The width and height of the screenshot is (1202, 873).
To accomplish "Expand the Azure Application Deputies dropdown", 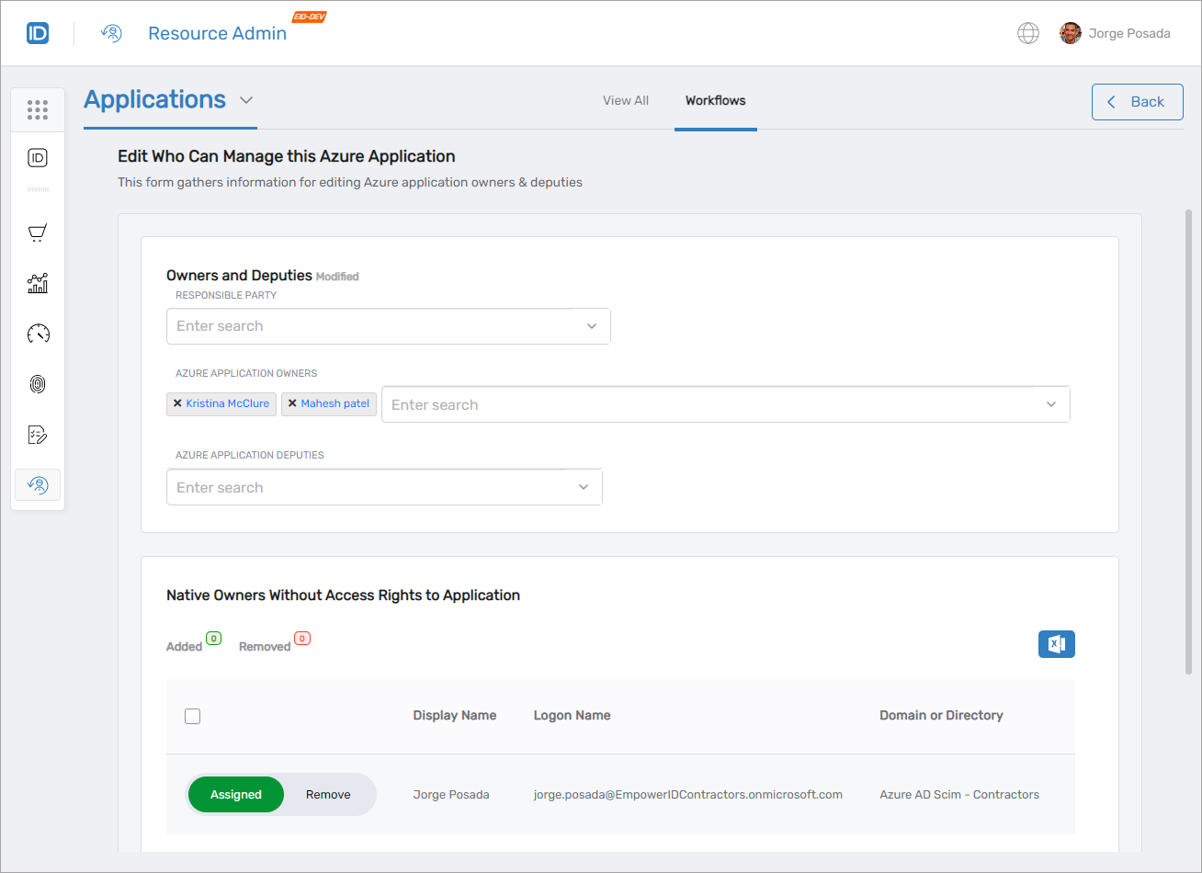I will click(584, 487).
